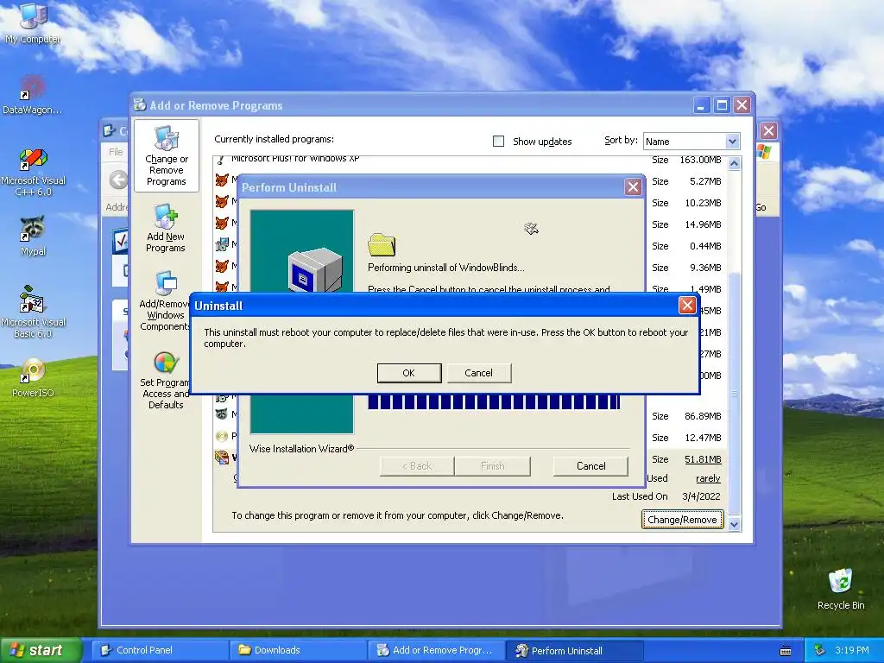Screen dimensions: 884x663
Task: Click the uninstall progress bar
Action: 494,401
